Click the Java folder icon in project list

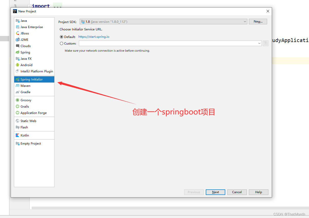(x=18, y=21)
